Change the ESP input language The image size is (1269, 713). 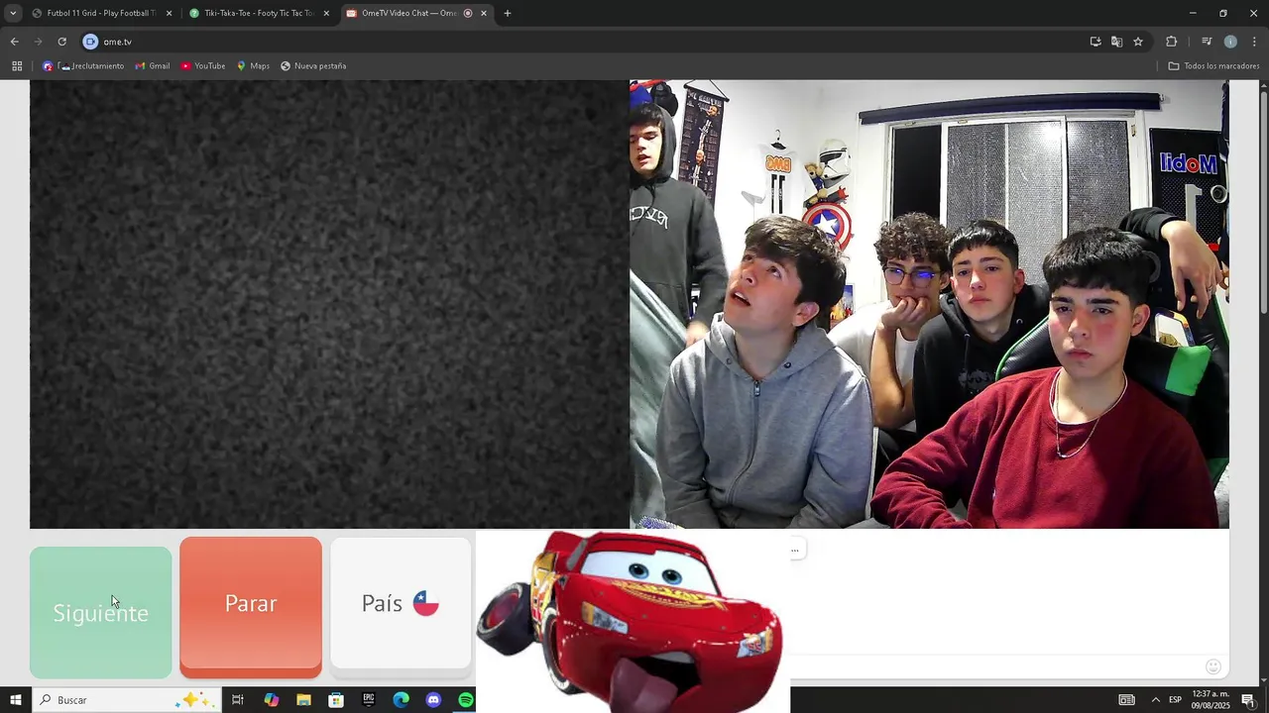[x=1175, y=700]
